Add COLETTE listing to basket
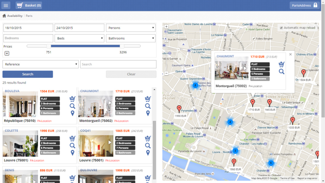 click(x=72, y=138)
